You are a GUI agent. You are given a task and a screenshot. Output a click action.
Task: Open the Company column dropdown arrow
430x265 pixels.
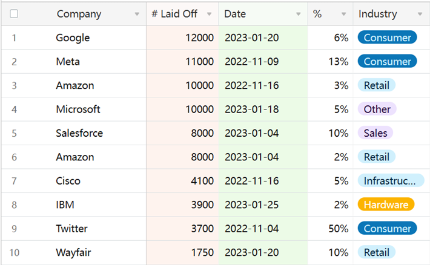click(x=136, y=14)
